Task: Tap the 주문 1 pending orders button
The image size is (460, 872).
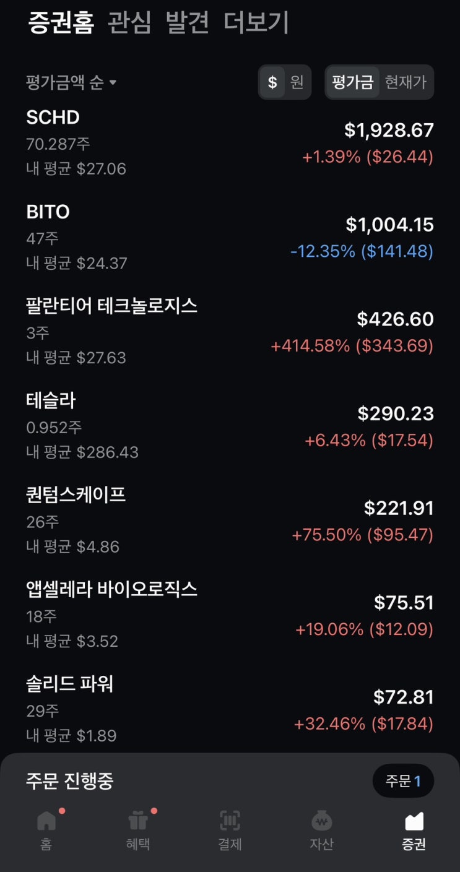Action: [x=403, y=781]
